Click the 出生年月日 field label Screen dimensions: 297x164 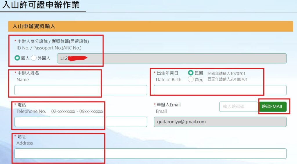[x=167, y=73]
